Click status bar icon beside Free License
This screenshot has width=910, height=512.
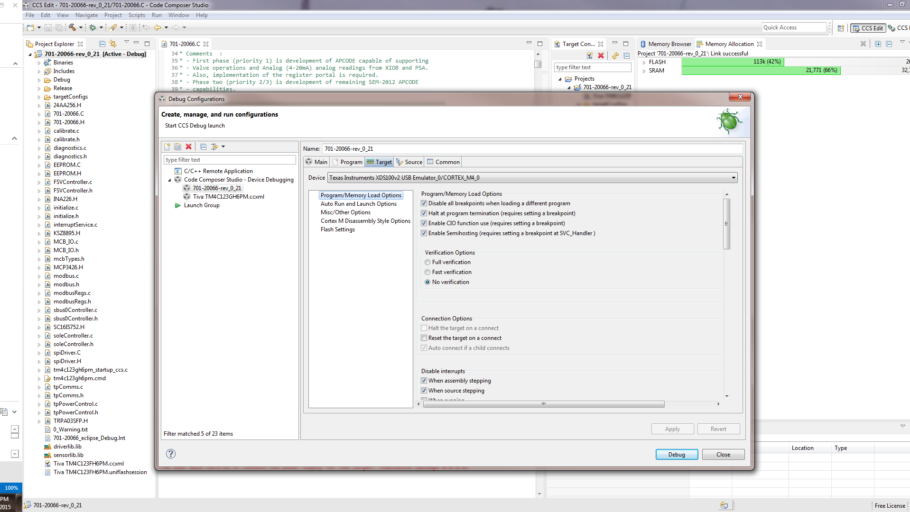click(724, 505)
